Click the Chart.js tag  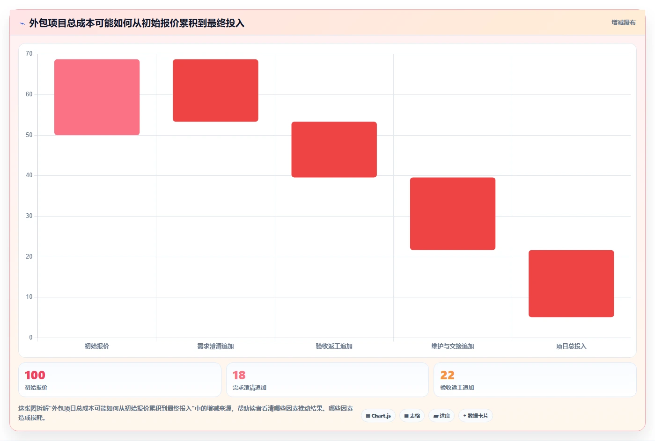tap(378, 416)
